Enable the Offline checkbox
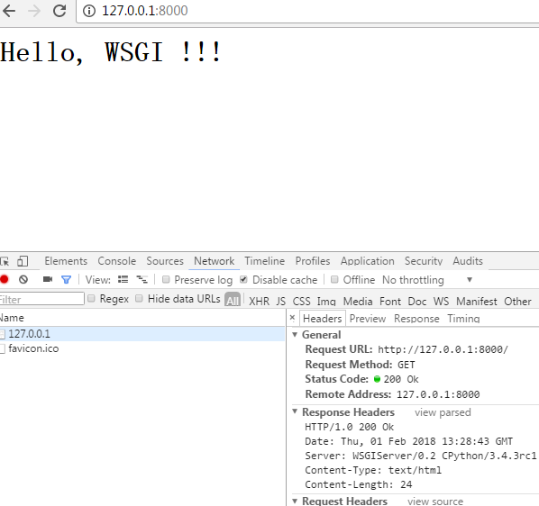Viewport: 539px width, 506px height. [x=334, y=279]
